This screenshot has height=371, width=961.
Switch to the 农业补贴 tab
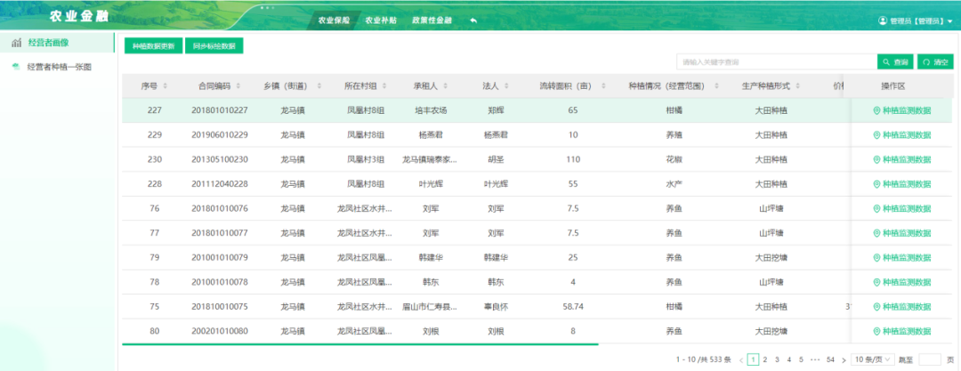[x=380, y=20]
